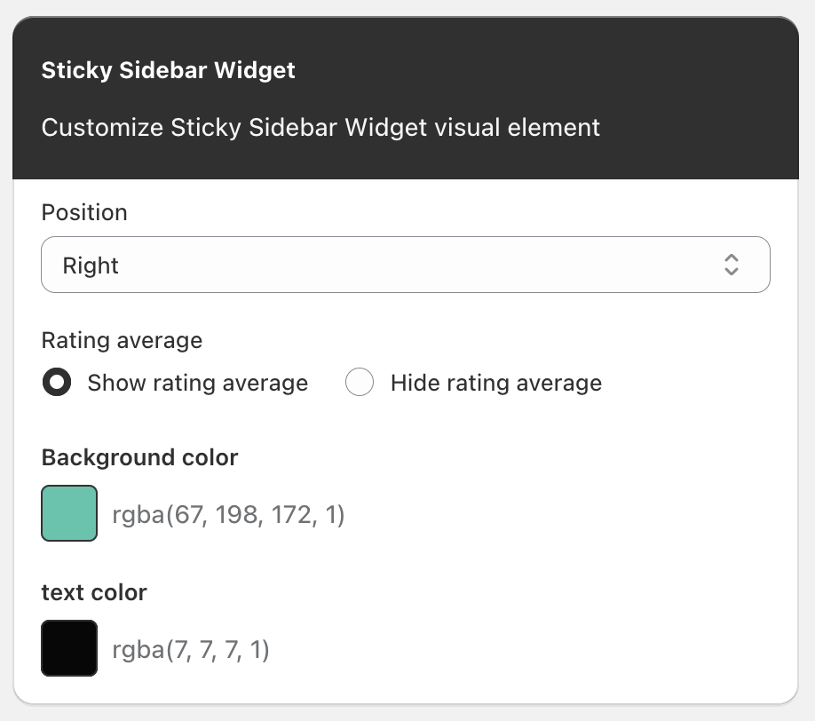Click the Hide rating average text label
Viewport: 815px width, 721px height.
pos(495,383)
